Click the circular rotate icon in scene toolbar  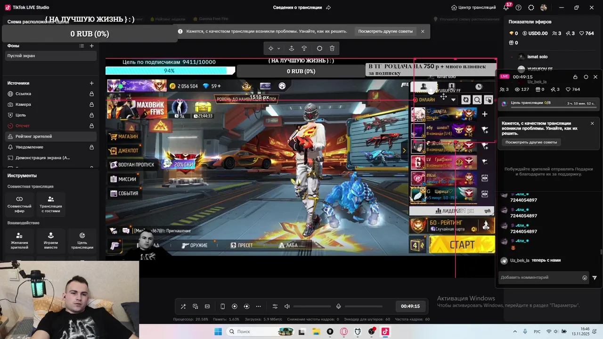click(x=319, y=48)
